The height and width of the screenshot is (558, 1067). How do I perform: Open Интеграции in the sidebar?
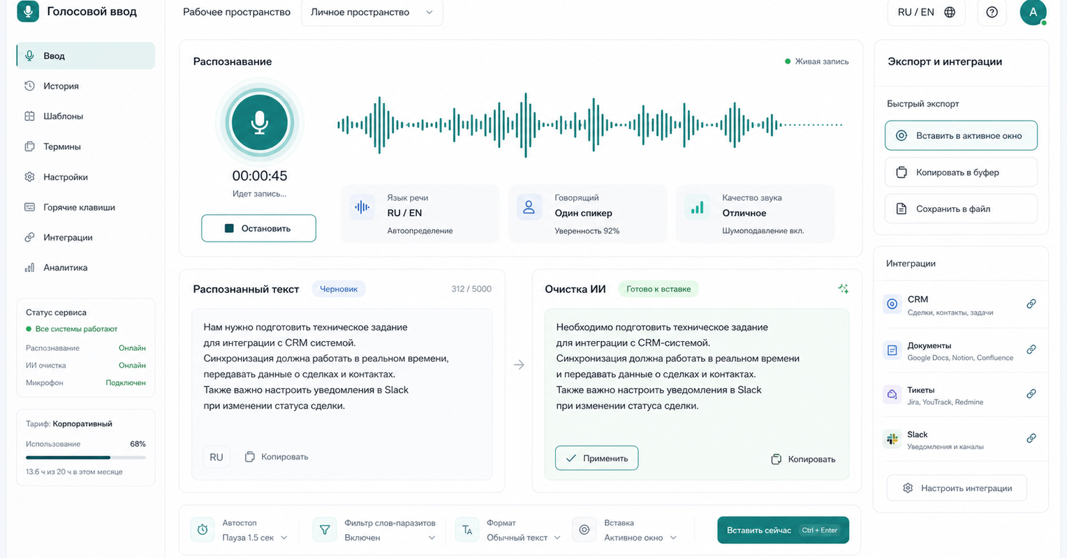[86, 237]
